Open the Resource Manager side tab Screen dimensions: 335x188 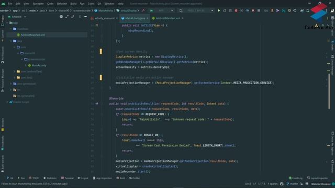coord(3,80)
